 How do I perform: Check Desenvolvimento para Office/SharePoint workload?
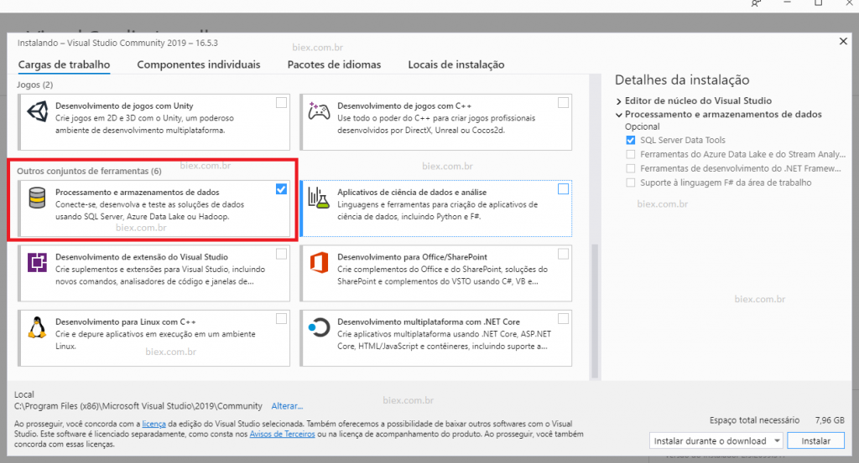(x=563, y=254)
